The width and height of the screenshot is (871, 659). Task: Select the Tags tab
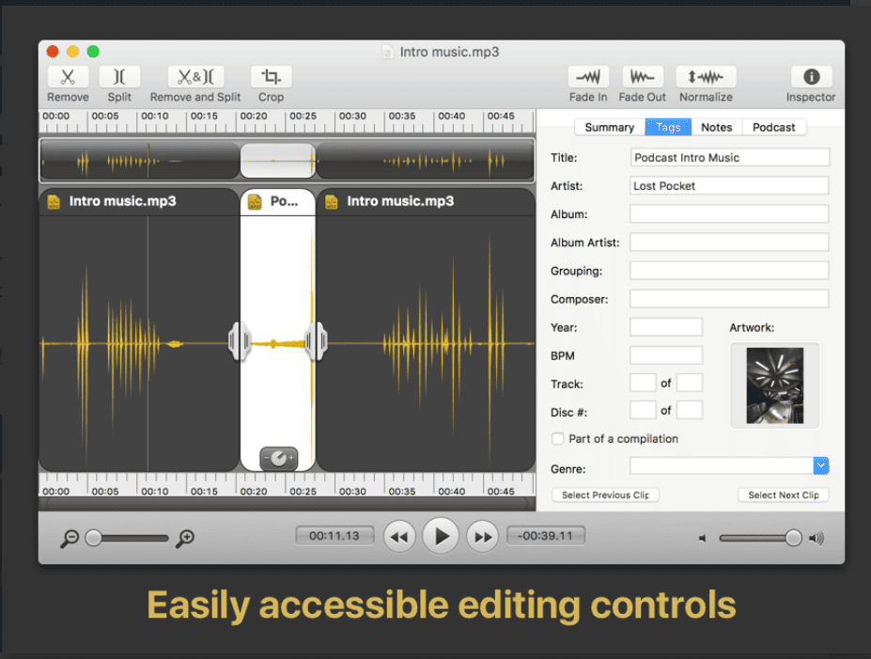668,127
